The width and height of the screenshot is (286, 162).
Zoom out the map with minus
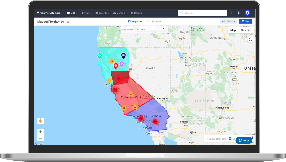(x=40, y=138)
